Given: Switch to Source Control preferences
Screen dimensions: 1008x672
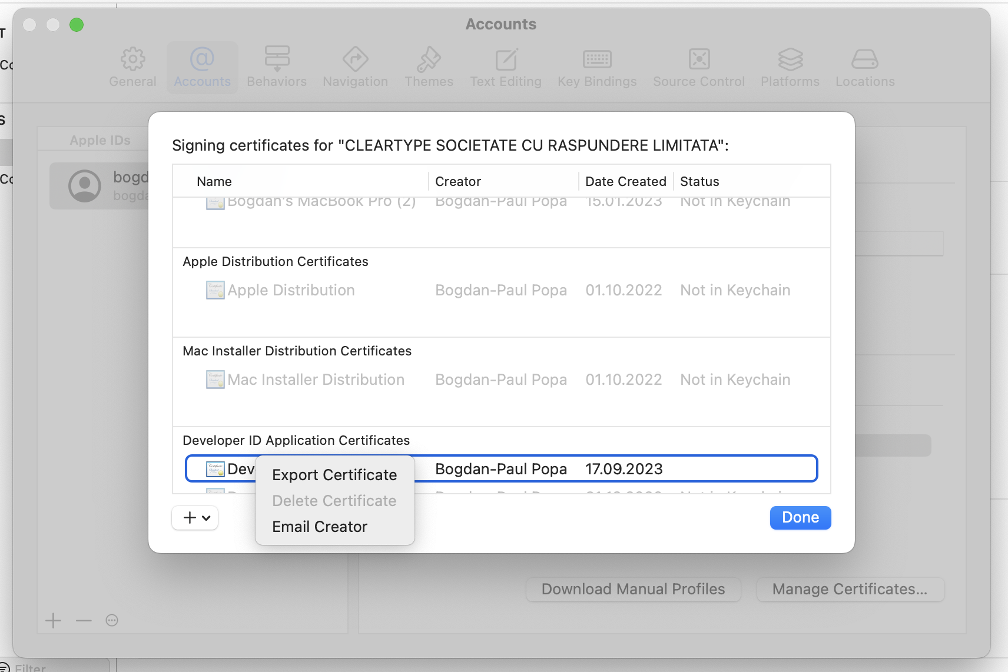Looking at the screenshot, I should pos(698,68).
